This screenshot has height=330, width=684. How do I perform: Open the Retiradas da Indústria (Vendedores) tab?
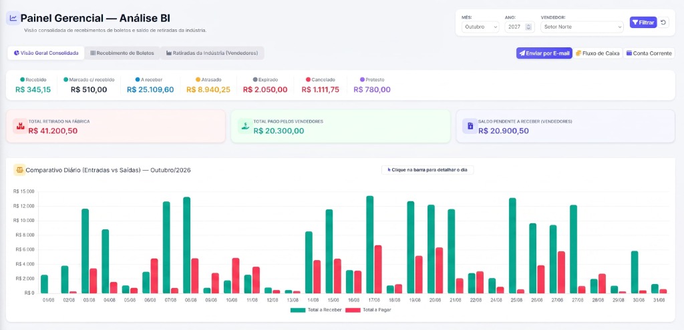212,53
